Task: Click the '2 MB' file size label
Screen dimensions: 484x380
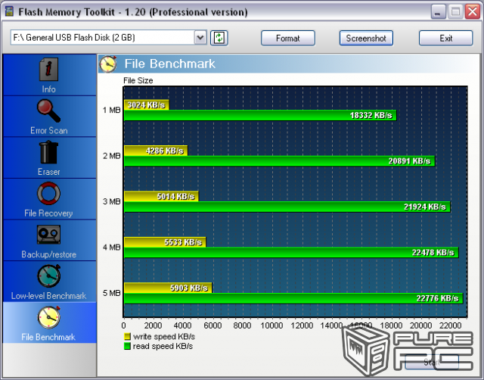Action: (x=111, y=156)
